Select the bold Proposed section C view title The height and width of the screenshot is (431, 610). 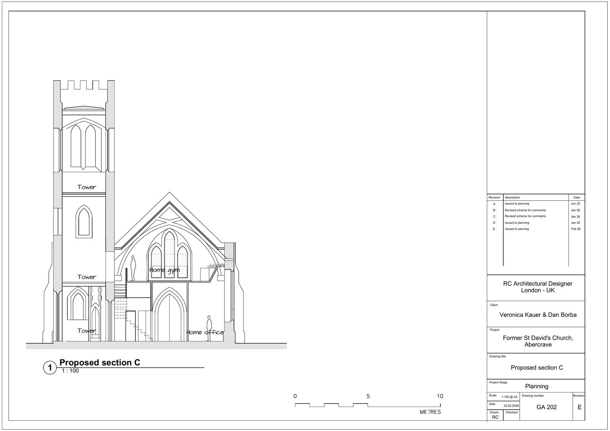pos(100,362)
